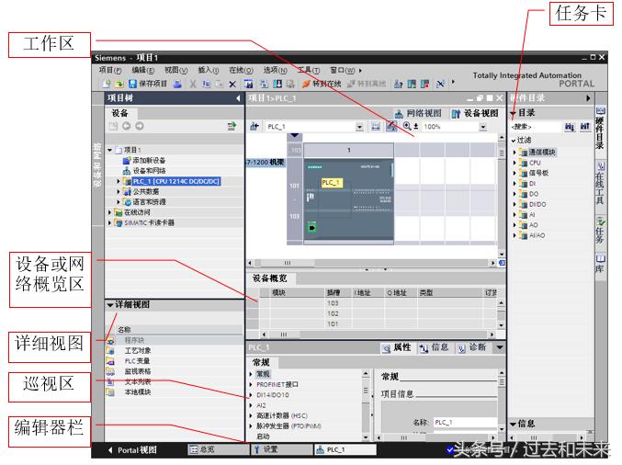Image resolution: width=622 pixels, height=465 pixels.
Task: Open the 选项(N) menu
Action: click(x=275, y=70)
